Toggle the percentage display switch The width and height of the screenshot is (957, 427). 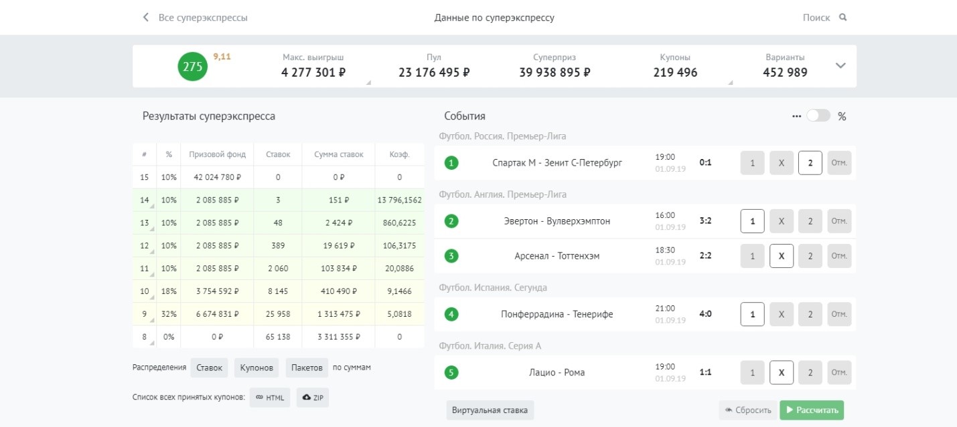point(818,116)
